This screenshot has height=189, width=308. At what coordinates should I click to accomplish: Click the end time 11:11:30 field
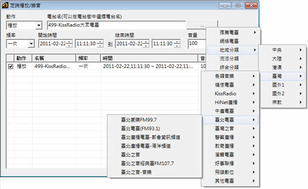[x=163, y=44]
